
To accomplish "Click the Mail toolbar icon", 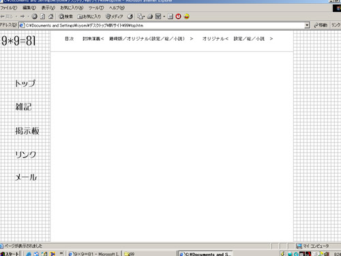I will (141, 16).
